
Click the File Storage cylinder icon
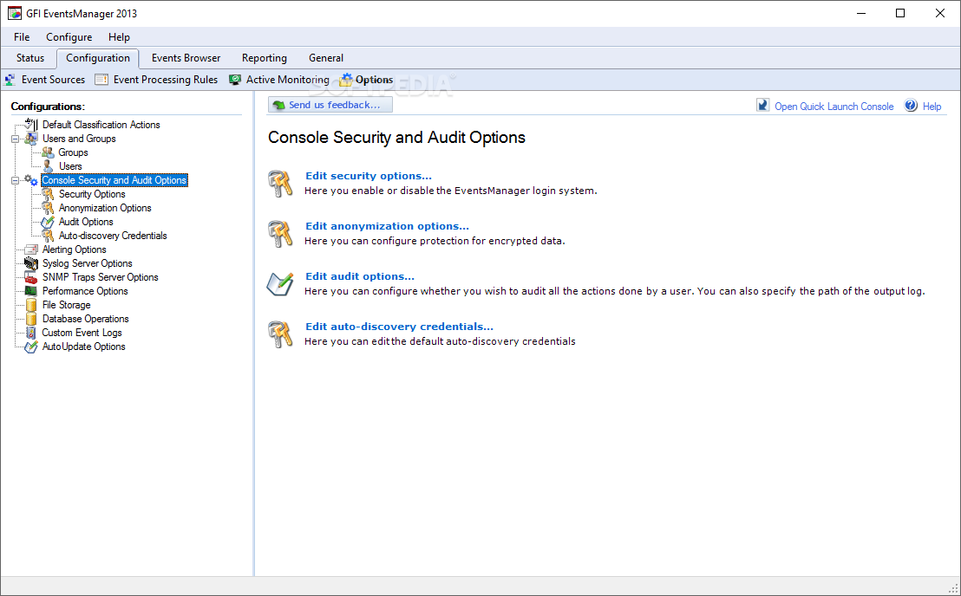(x=30, y=305)
